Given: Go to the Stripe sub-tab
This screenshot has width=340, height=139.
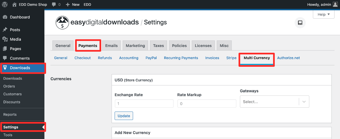Looking at the screenshot, I should point(231,58).
